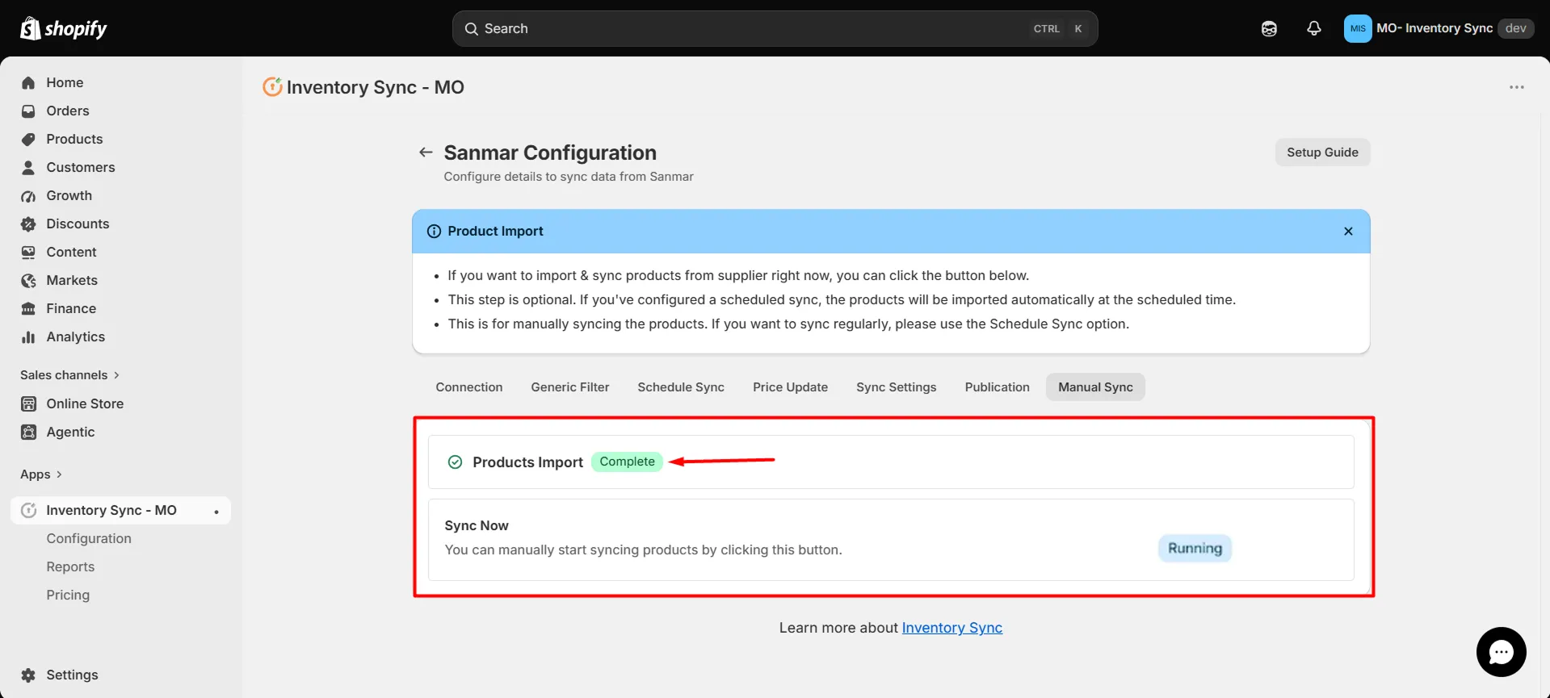Image resolution: width=1550 pixels, height=698 pixels.
Task: Click the Discounts icon in sidebar
Action: click(x=28, y=224)
